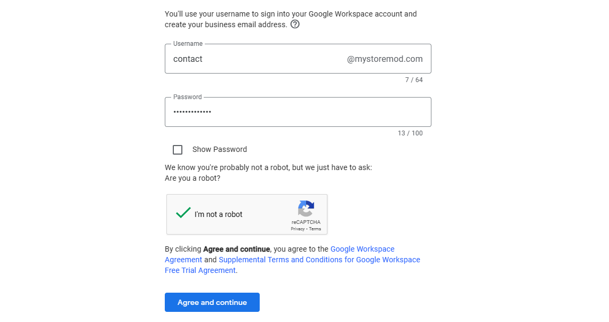Open the reCAPTCHA Privacy link
Screen dimensions: 609x322
[298, 229]
